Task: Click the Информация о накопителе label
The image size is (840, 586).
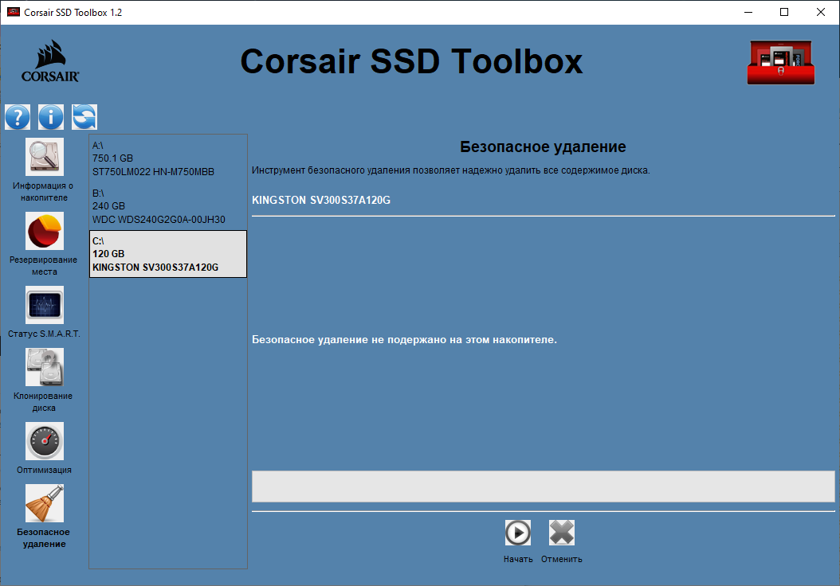Action: 43,192
